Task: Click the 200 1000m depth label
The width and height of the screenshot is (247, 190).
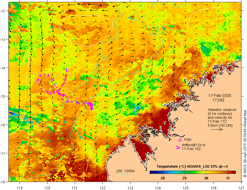Action: point(125,171)
